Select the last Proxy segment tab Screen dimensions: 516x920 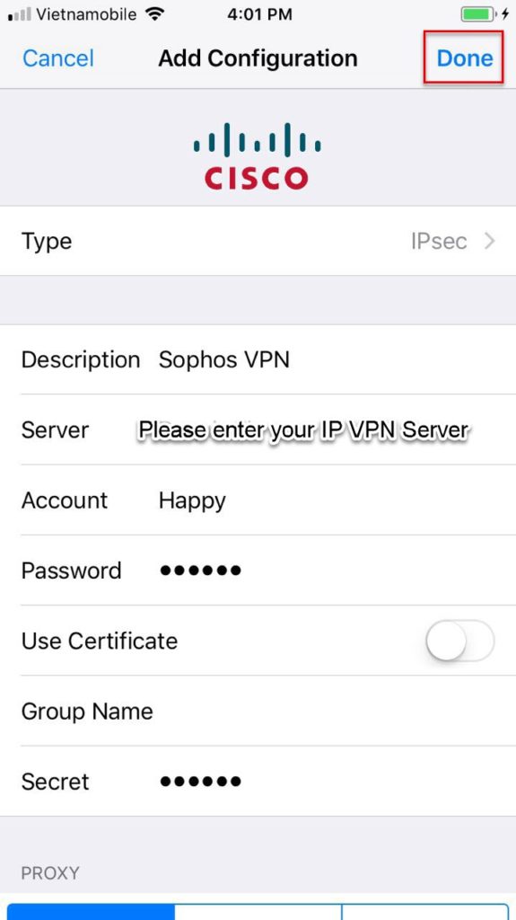[x=425, y=912]
